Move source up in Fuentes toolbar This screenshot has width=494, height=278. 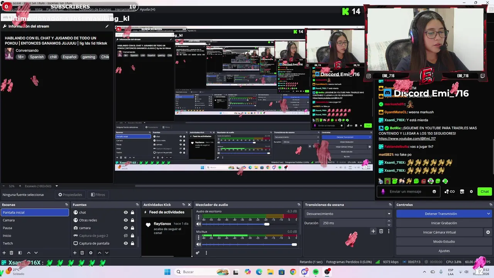99,253
